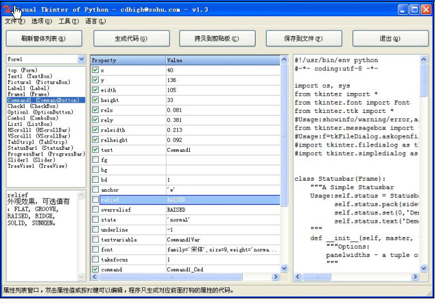Viewport: 435px width, 299px height.
Task: Open the 工具(T) menu
Action: pos(68,21)
